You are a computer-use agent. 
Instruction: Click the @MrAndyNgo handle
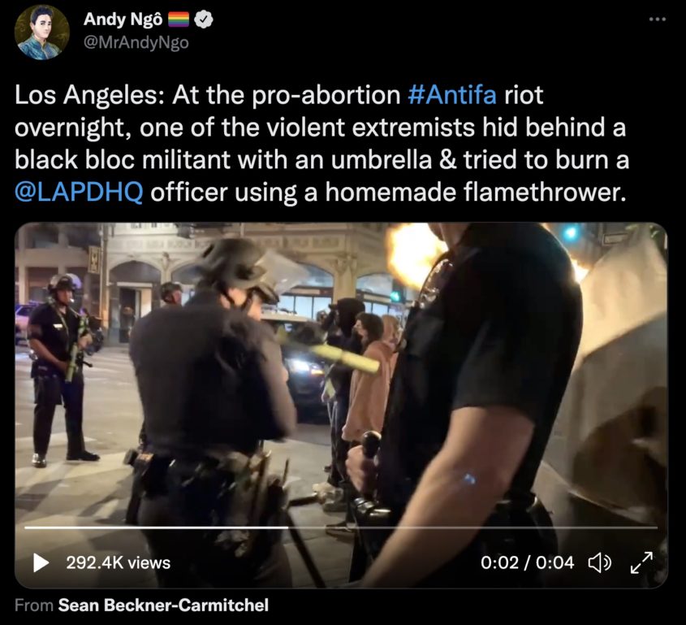[x=136, y=42]
